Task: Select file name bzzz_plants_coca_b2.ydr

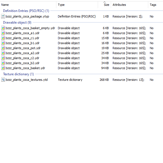Action: [22, 63]
